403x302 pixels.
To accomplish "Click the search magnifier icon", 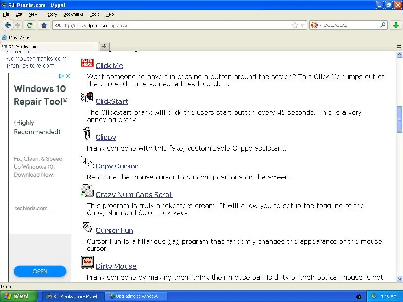I will tap(383, 25).
